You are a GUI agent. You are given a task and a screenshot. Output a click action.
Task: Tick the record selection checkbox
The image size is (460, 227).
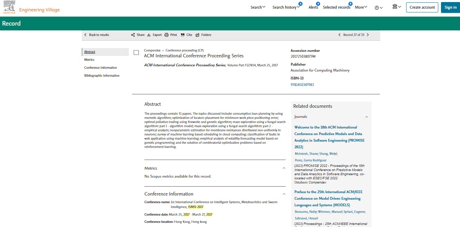pos(136,53)
